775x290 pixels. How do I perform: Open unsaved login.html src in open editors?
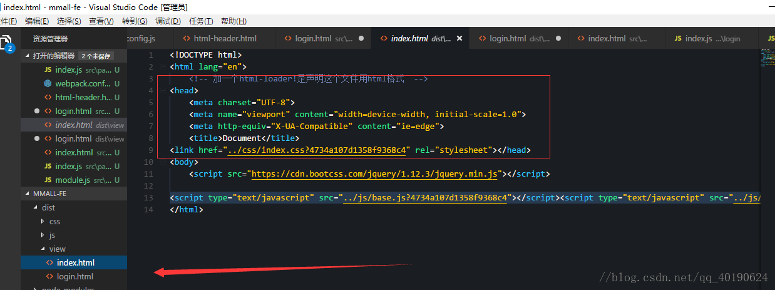(x=74, y=111)
